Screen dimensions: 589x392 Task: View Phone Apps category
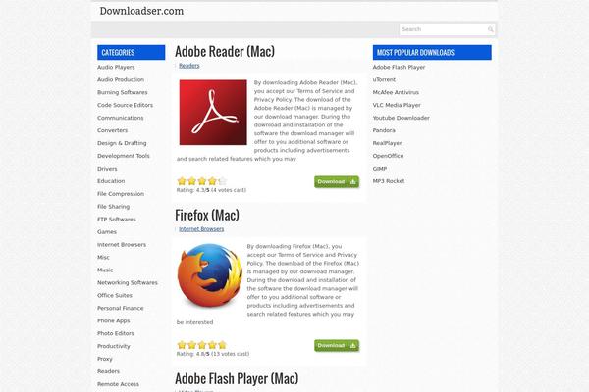coord(114,320)
